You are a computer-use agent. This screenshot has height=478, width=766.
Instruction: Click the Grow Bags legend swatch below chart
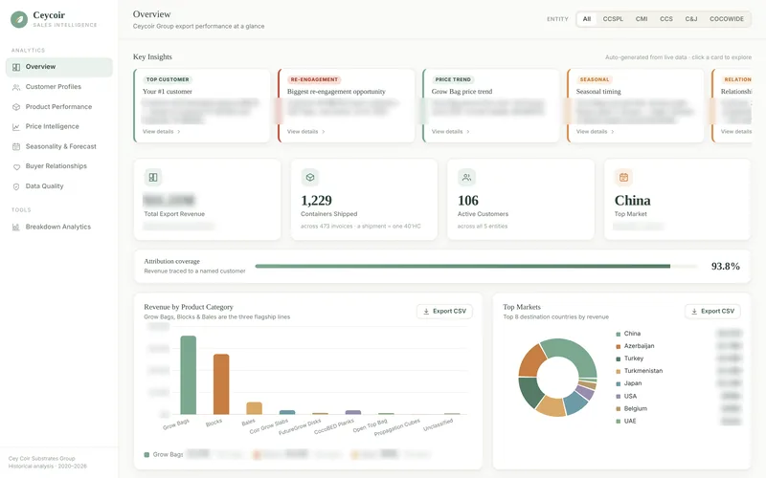click(146, 455)
